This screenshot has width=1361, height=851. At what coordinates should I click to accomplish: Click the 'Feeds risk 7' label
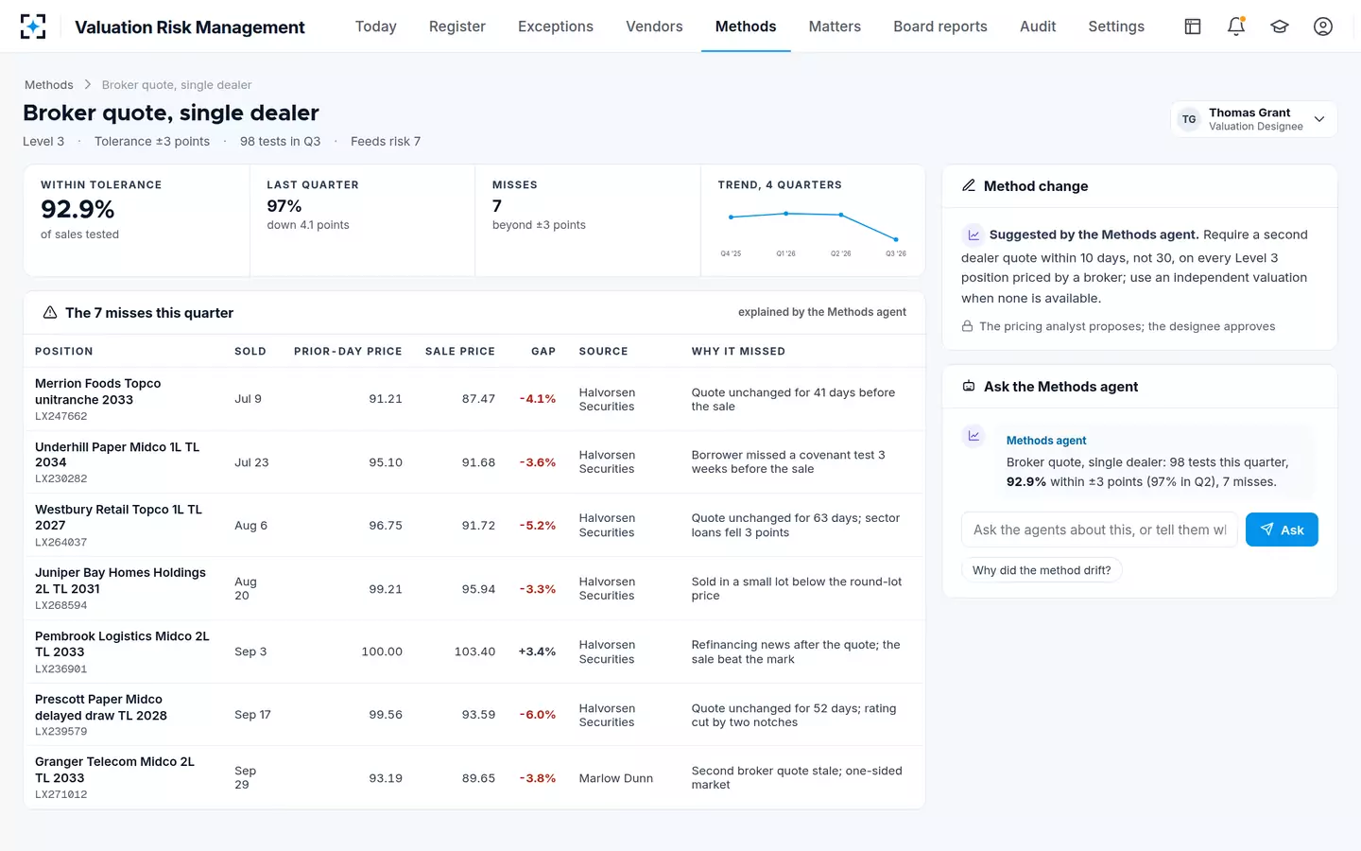pyautogui.click(x=386, y=141)
